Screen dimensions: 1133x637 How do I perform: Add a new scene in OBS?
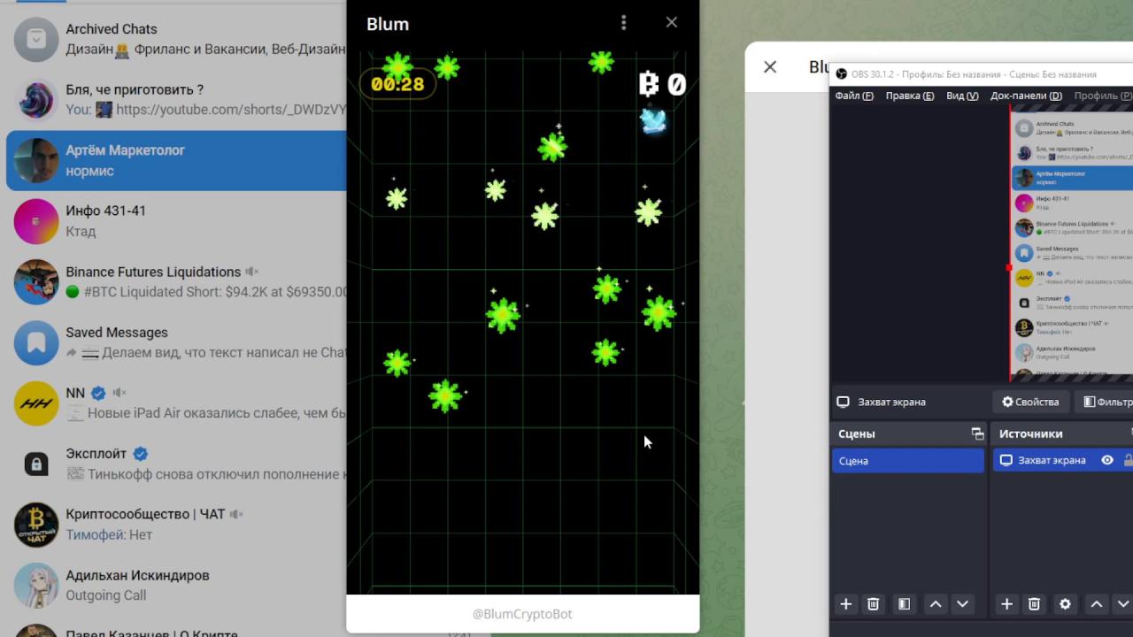(846, 604)
